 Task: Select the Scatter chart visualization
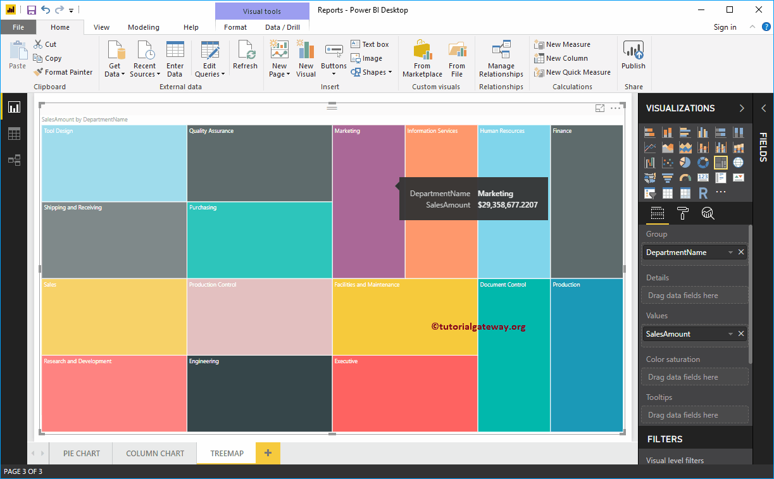click(668, 163)
